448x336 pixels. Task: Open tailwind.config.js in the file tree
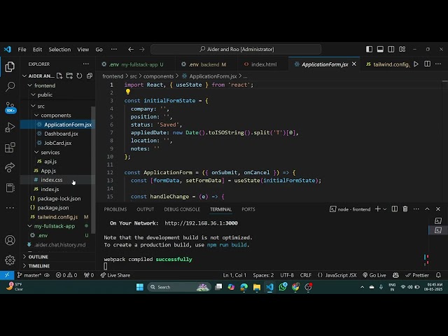pos(57,217)
